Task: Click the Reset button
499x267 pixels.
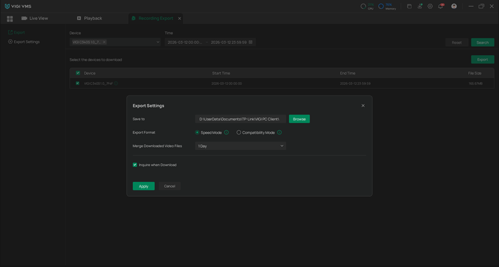Action: (456, 42)
